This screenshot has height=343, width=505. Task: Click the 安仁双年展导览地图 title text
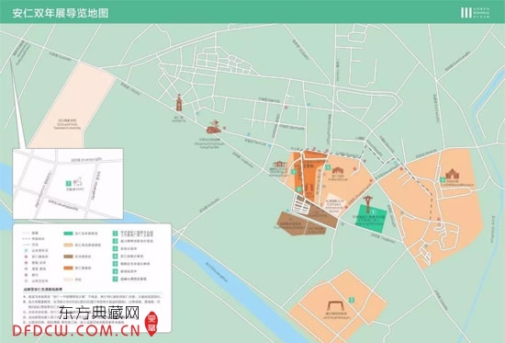click(61, 13)
